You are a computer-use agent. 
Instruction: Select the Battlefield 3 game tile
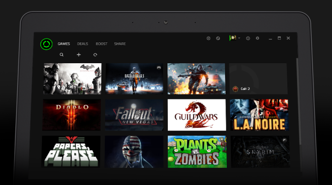tap(134, 78)
